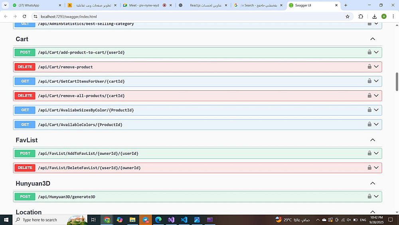Click the page vertical scrollbar thumb
Viewport: 399px width, 225px height.
point(397,82)
